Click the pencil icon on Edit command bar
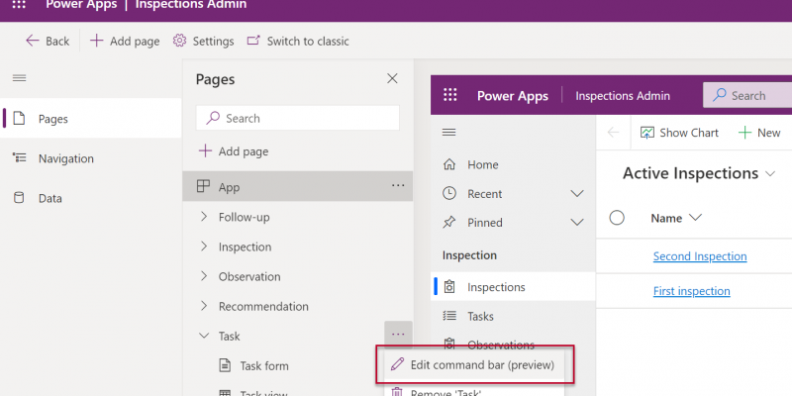Image resolution: width=792 pixels, height=396 pixels. coord(398,364)
